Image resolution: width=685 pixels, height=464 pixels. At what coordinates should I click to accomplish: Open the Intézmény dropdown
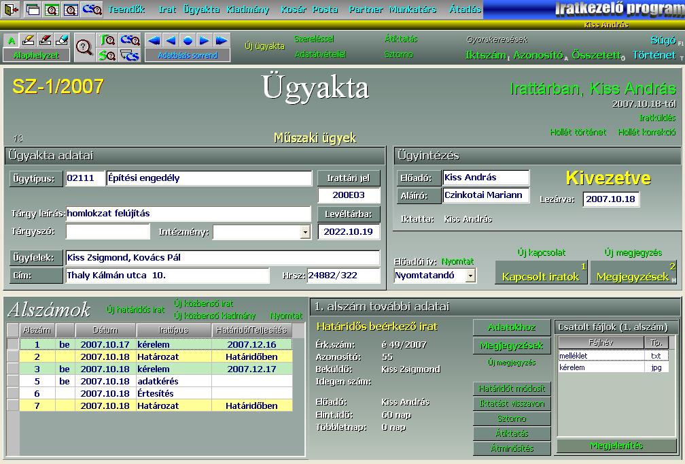tap(304, 233)
